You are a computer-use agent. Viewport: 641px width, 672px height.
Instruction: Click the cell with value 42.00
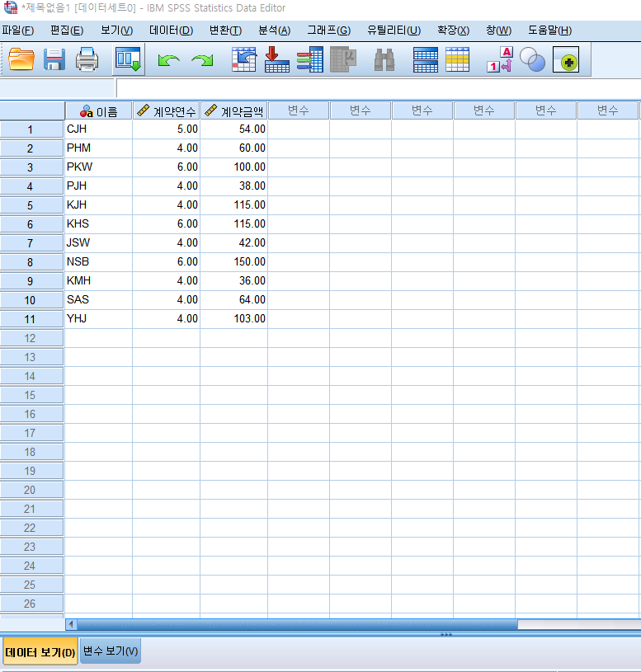tap(234, 242)
